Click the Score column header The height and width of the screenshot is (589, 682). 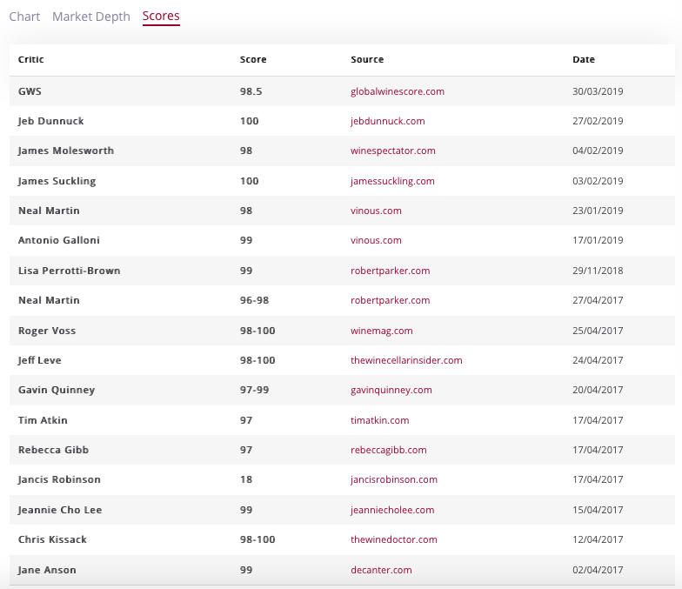coord(253,59)
